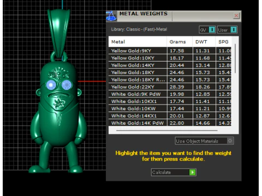
Task: Select the DWT column header
Action: 204,42
